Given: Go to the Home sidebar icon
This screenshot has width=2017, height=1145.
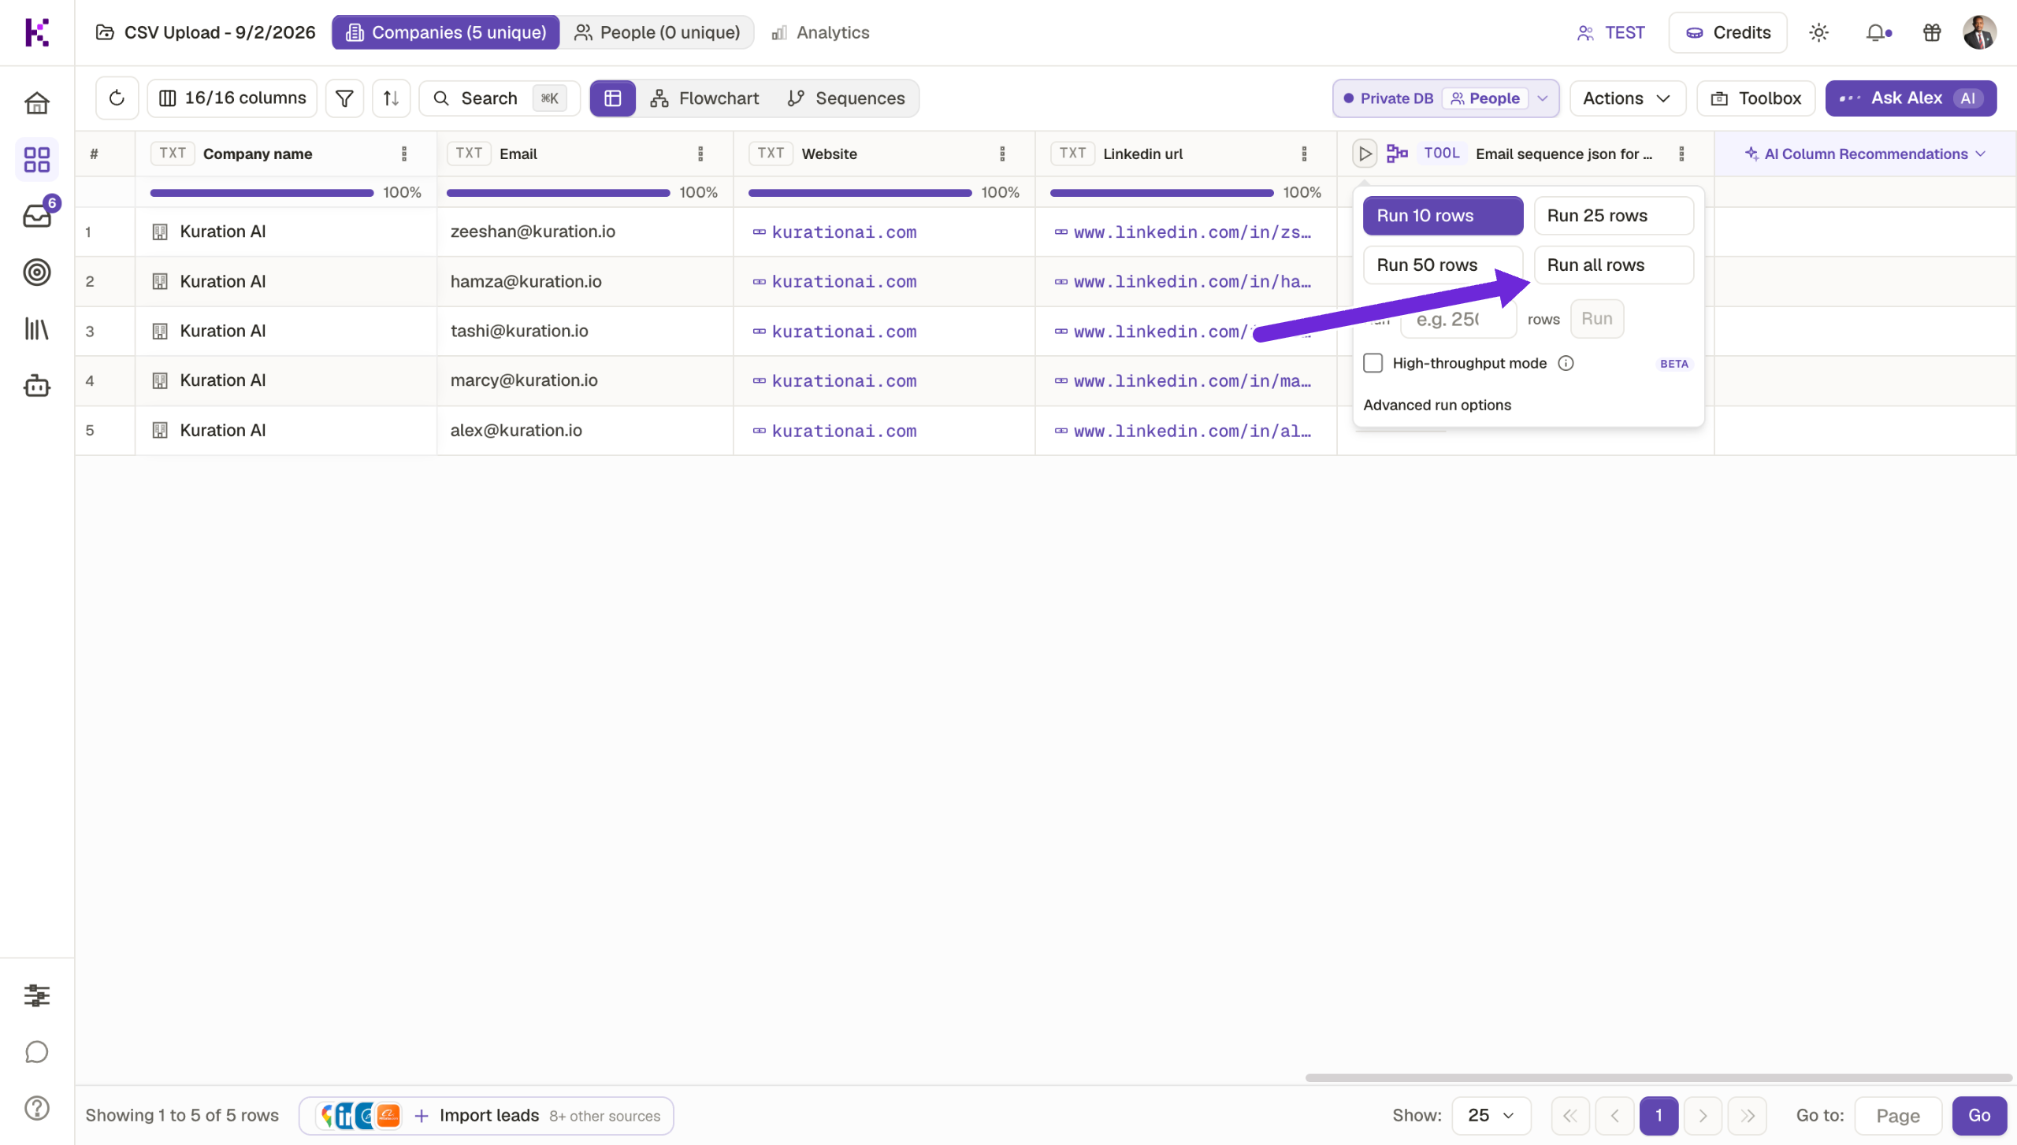Looking at the screenshot, I should point(37,103).
